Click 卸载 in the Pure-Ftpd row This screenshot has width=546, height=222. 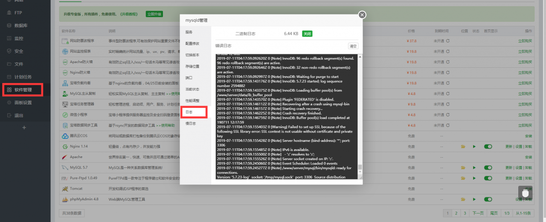[529, 178]
